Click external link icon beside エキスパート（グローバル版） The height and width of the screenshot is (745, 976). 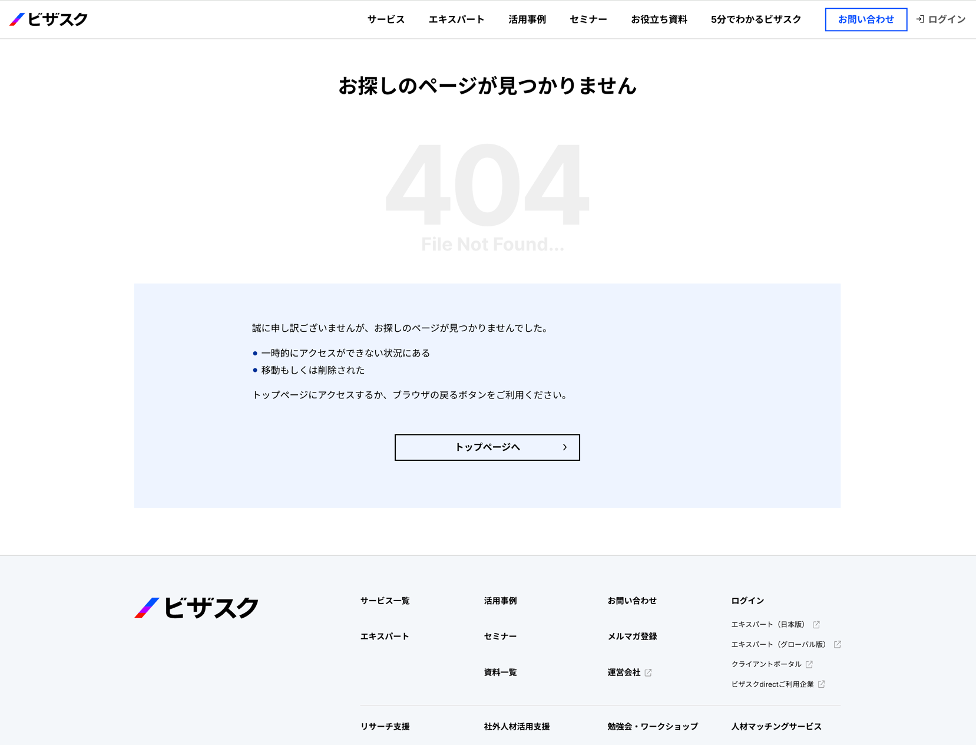pos(837,645)
